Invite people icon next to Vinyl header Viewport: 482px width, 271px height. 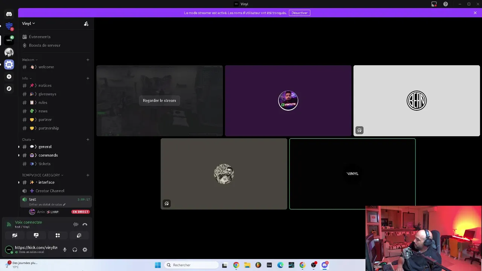click(86, 24)
